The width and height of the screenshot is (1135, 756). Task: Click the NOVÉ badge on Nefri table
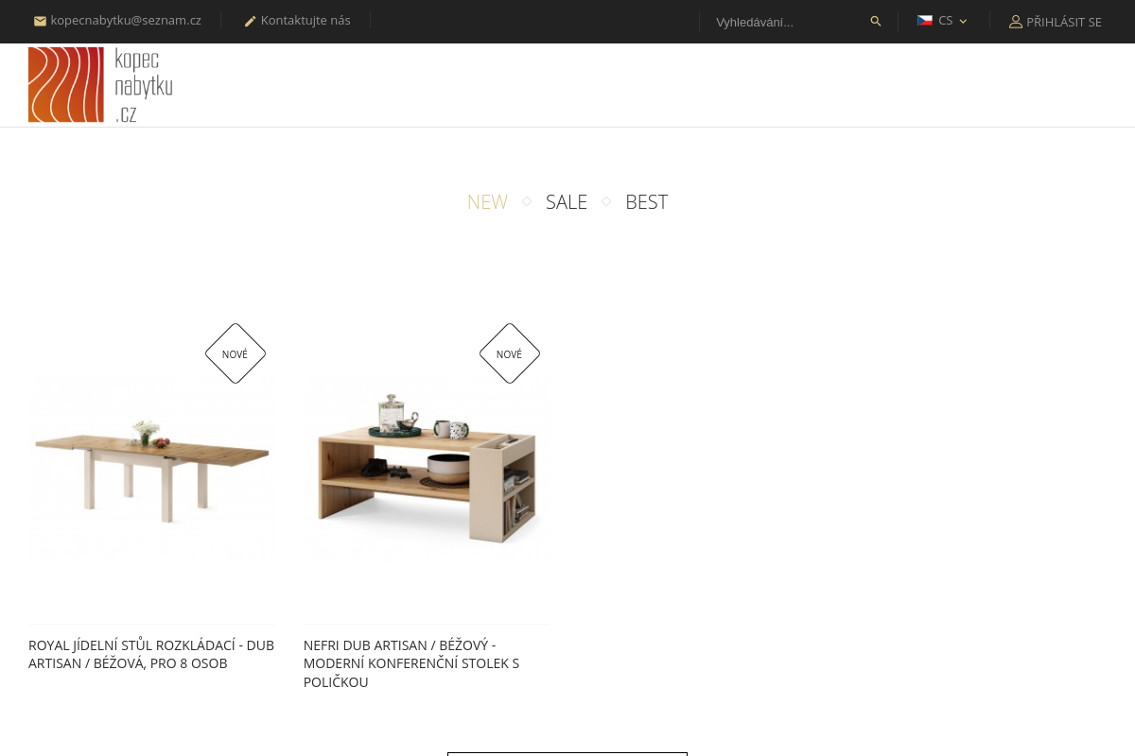(x=510, y=353)
